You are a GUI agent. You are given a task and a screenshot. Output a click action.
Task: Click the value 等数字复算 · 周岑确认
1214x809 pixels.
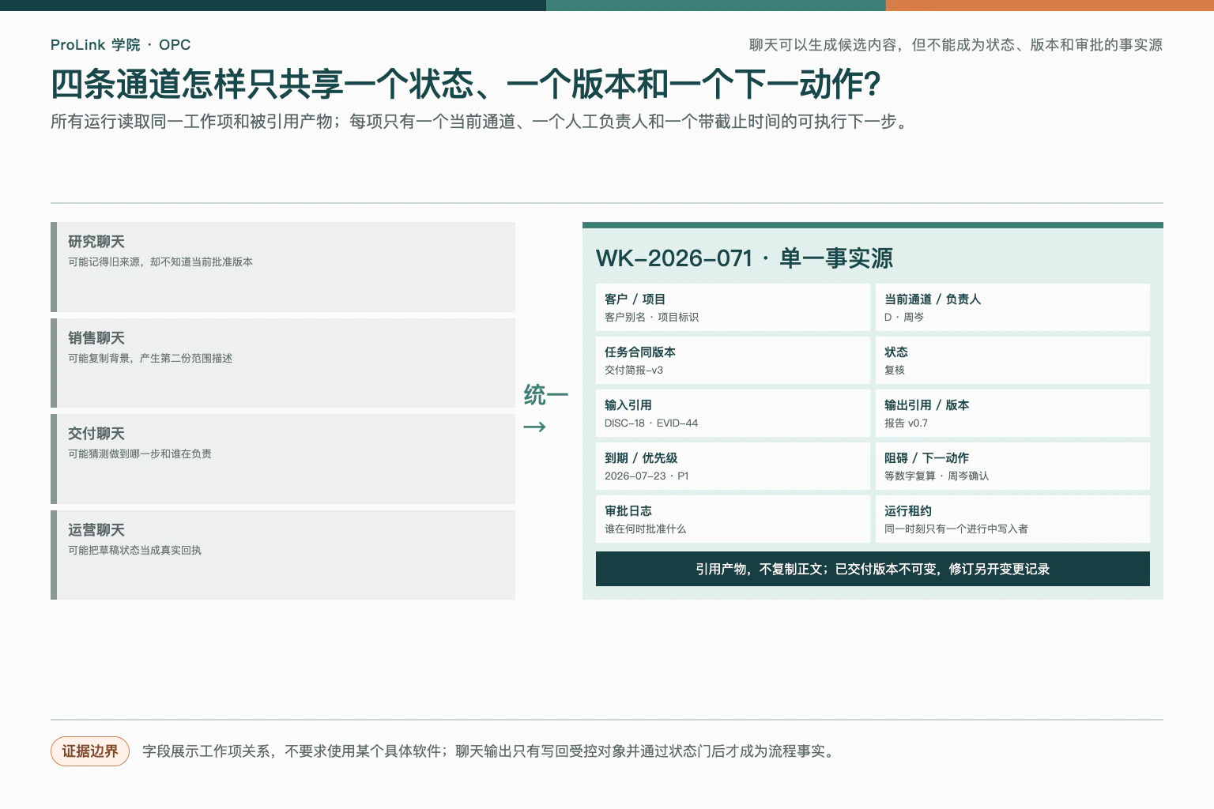point(937,476)
